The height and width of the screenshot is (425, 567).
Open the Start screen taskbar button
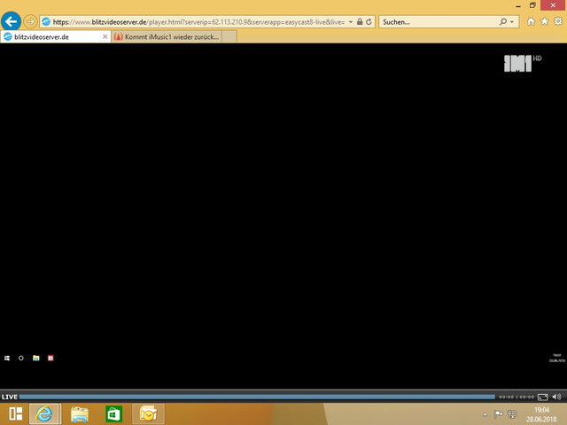pos(16,413)
